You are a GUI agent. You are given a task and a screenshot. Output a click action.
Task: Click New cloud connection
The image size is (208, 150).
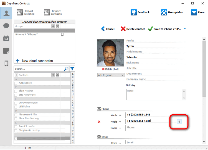pyautogui.click(x=44, y=61)
